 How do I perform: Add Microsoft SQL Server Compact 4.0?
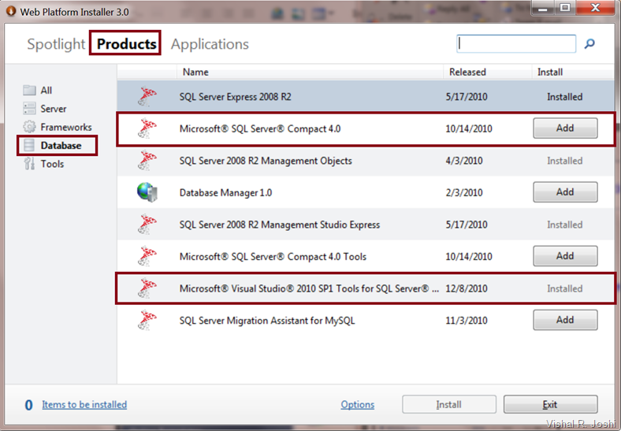point(565,128)
